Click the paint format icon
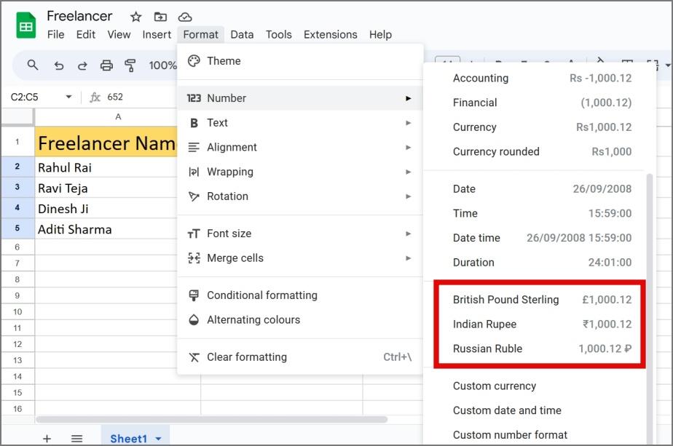Screen dimensions: 673x446 130,65
